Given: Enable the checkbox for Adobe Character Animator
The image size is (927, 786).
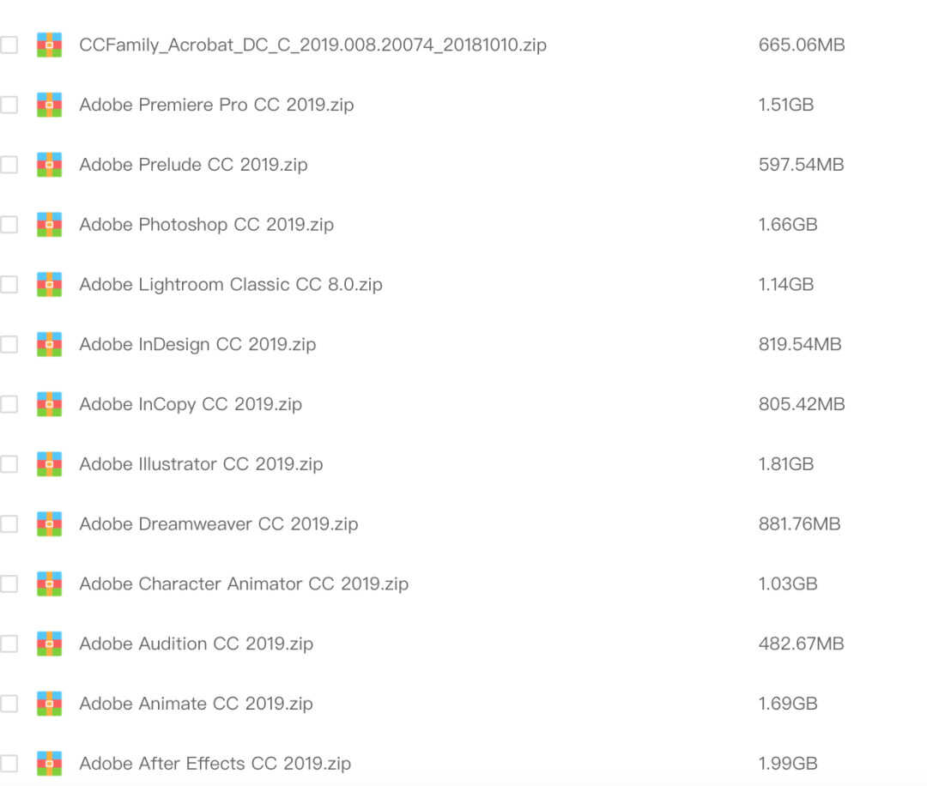Looking at the screenshot, I should click(9, 583).
